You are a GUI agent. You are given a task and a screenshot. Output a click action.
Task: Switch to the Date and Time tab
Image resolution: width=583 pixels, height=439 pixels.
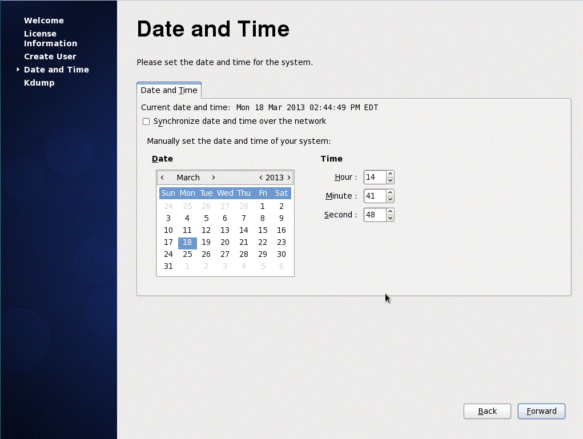click(169, 90)
